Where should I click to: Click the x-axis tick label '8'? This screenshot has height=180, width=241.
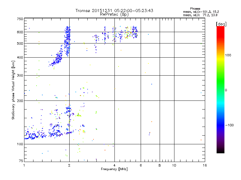coord(160,165)
